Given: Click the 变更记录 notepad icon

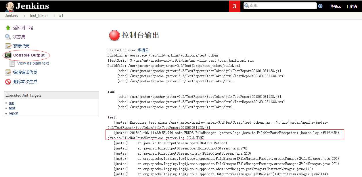Looking at the screenshot, I should click(x=8, y=46).
